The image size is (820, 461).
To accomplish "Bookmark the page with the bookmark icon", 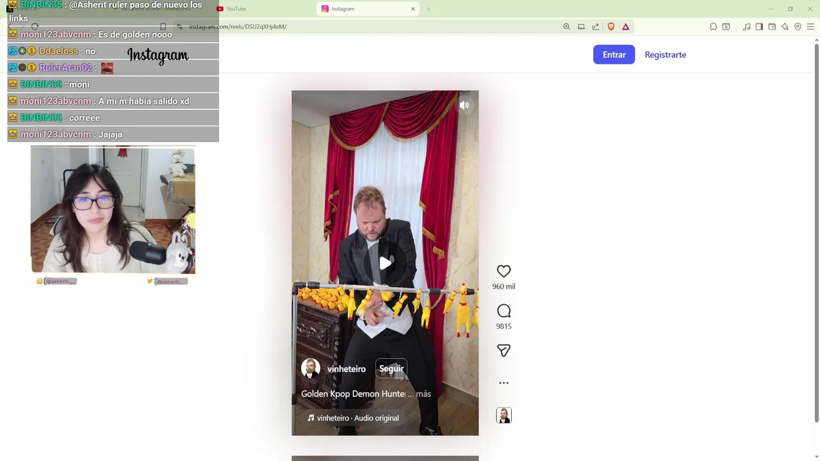I will [163, 27].
